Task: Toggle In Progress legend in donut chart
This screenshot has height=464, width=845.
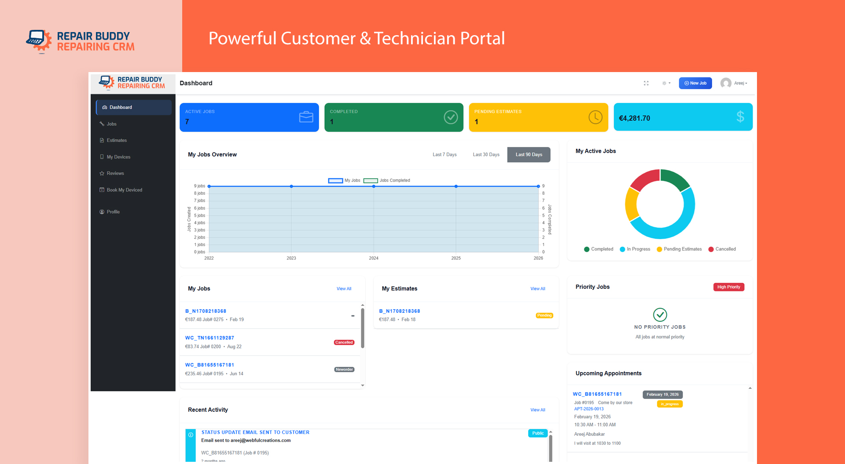Action: click(x=635, y=249)
